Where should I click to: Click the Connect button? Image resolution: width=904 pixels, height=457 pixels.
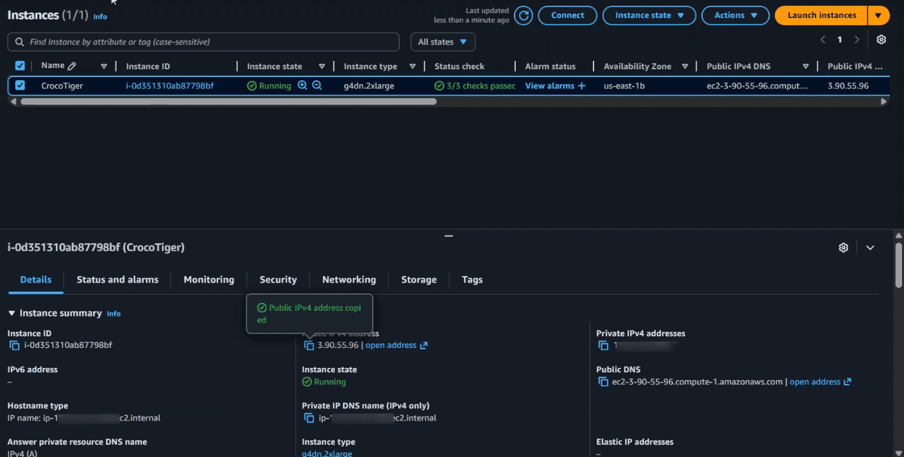click(567, 15)
